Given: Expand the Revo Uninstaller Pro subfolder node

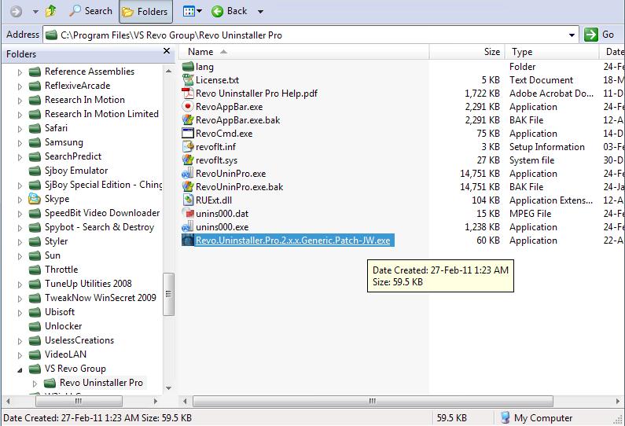Looking at the screenshot, I should pos(35,384).
